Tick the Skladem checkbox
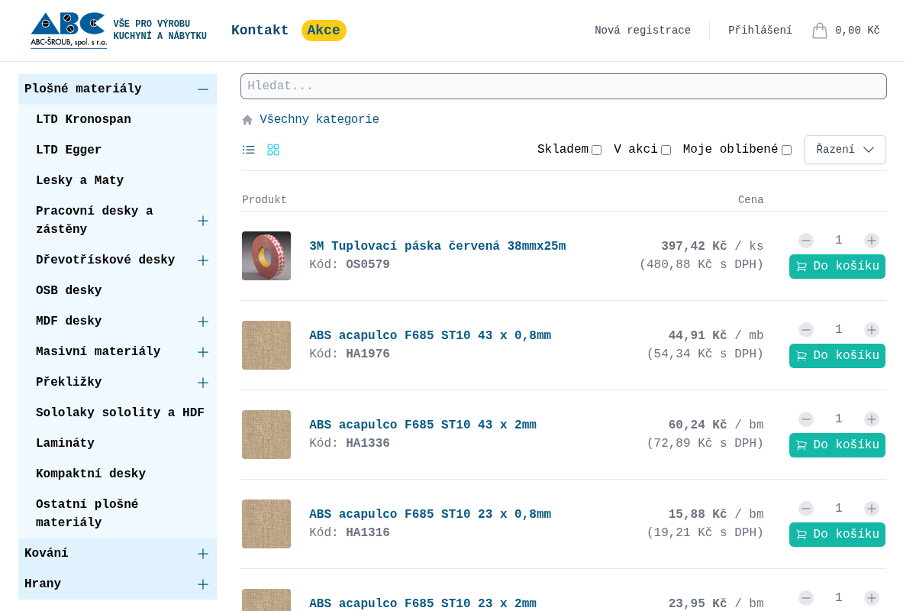Viewport: 916px width, 611px height. [596, 150]
